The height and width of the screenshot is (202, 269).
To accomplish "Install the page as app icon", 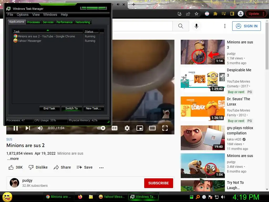I will [180, 14].
